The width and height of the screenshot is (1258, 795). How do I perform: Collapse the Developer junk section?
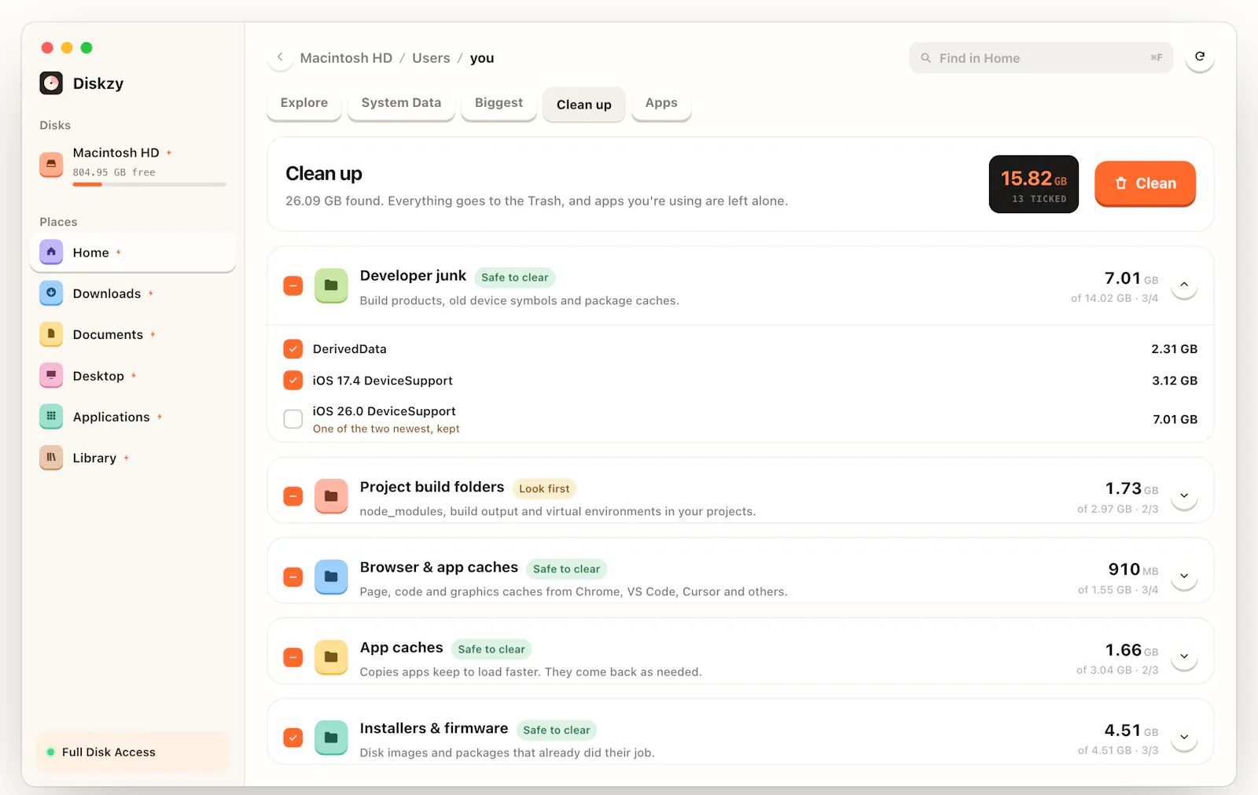tap(1184, 285)
